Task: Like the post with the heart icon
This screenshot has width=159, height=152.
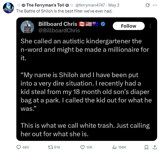Action: (x=82, y=147)
